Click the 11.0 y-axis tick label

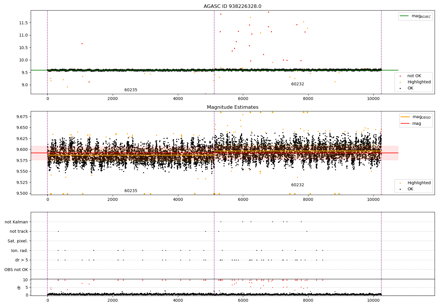24,35
